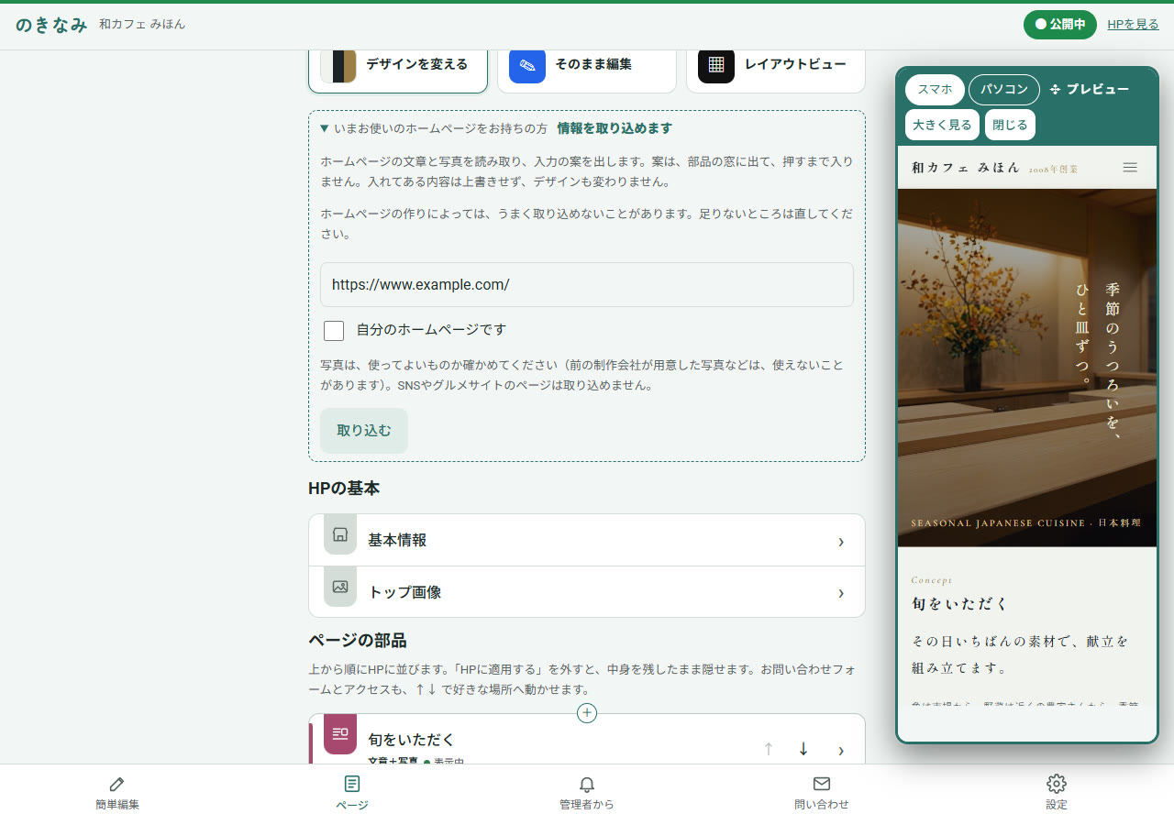Expand the 基本情報 row chevron
1174x825 pixels.
click(841, 542)
